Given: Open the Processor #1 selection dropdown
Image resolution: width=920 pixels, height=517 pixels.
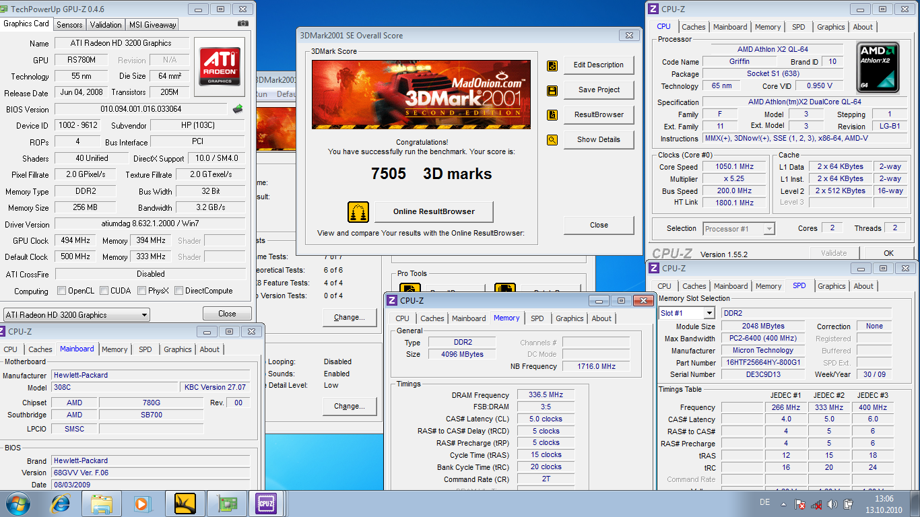Looking at the screenshot, I should tap(739, 229).
